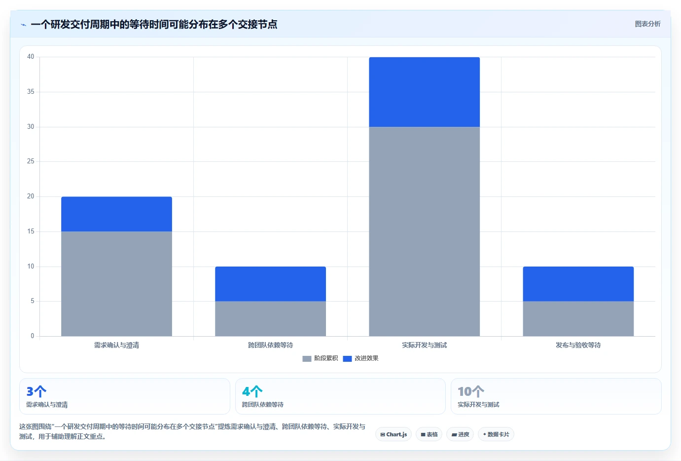Click the gray 阶段累积 bar for 实际开发与测试
Viewport: 681px width, 461px height.
(424, 231)
